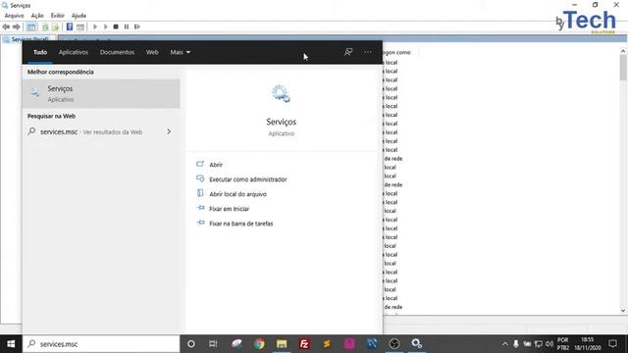Open File Explorer from taskbar

click(x=282, y=344)
